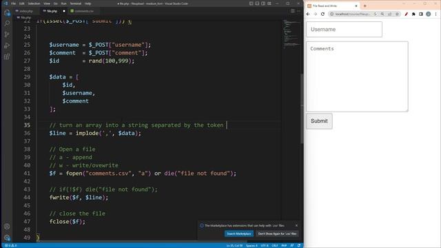Viewport: 441px width, 248px height.
Task: Open the Selection menu
Action: 34,3
